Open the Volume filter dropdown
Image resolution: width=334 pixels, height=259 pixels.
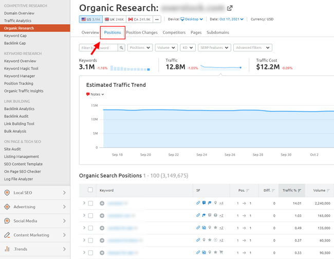pos(166,48)
